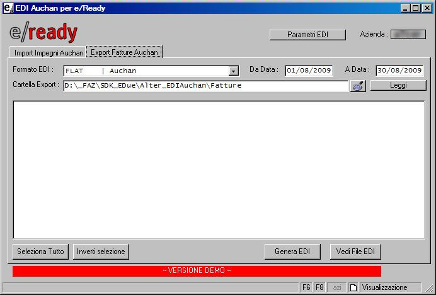Generate the file with Genera EDI

pyautogui.click(x=292, y=252)
